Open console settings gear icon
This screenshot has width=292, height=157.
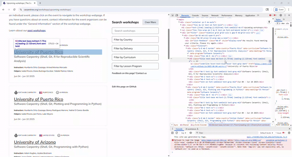tap(289, 133)
